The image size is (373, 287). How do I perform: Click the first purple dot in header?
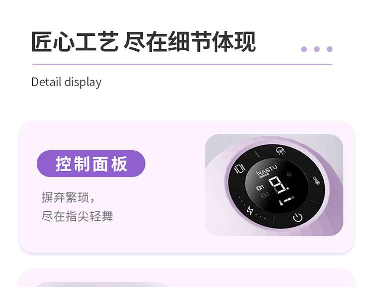tap(304, 49)
